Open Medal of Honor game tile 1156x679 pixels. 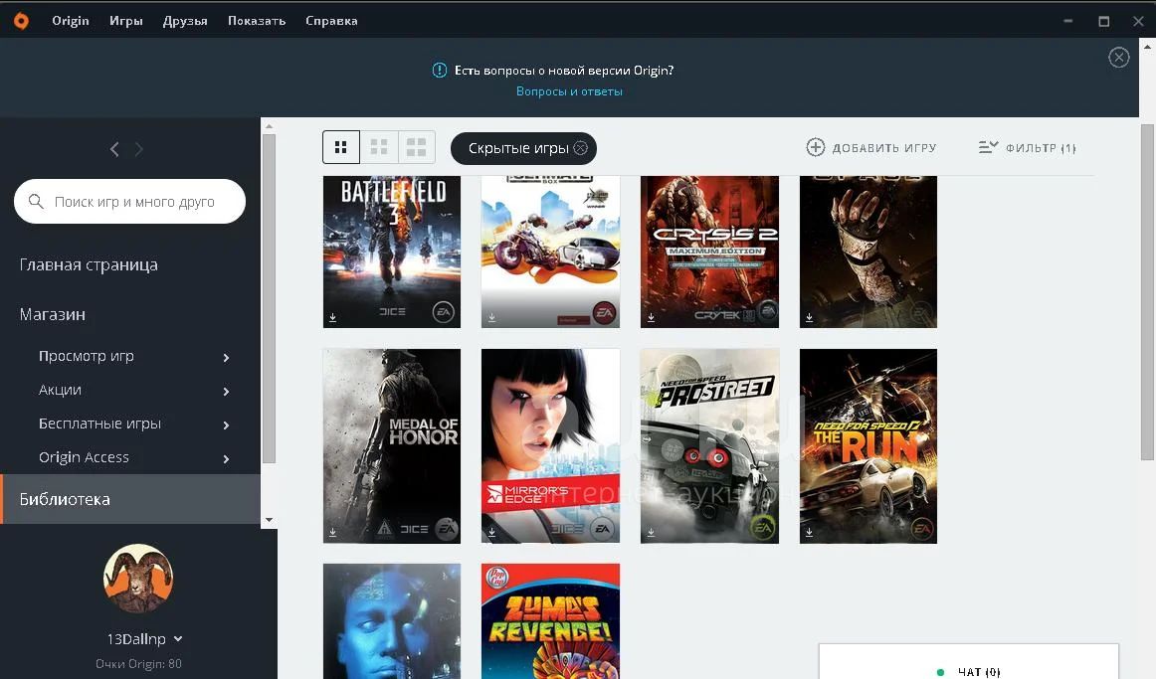click(392, 446)
